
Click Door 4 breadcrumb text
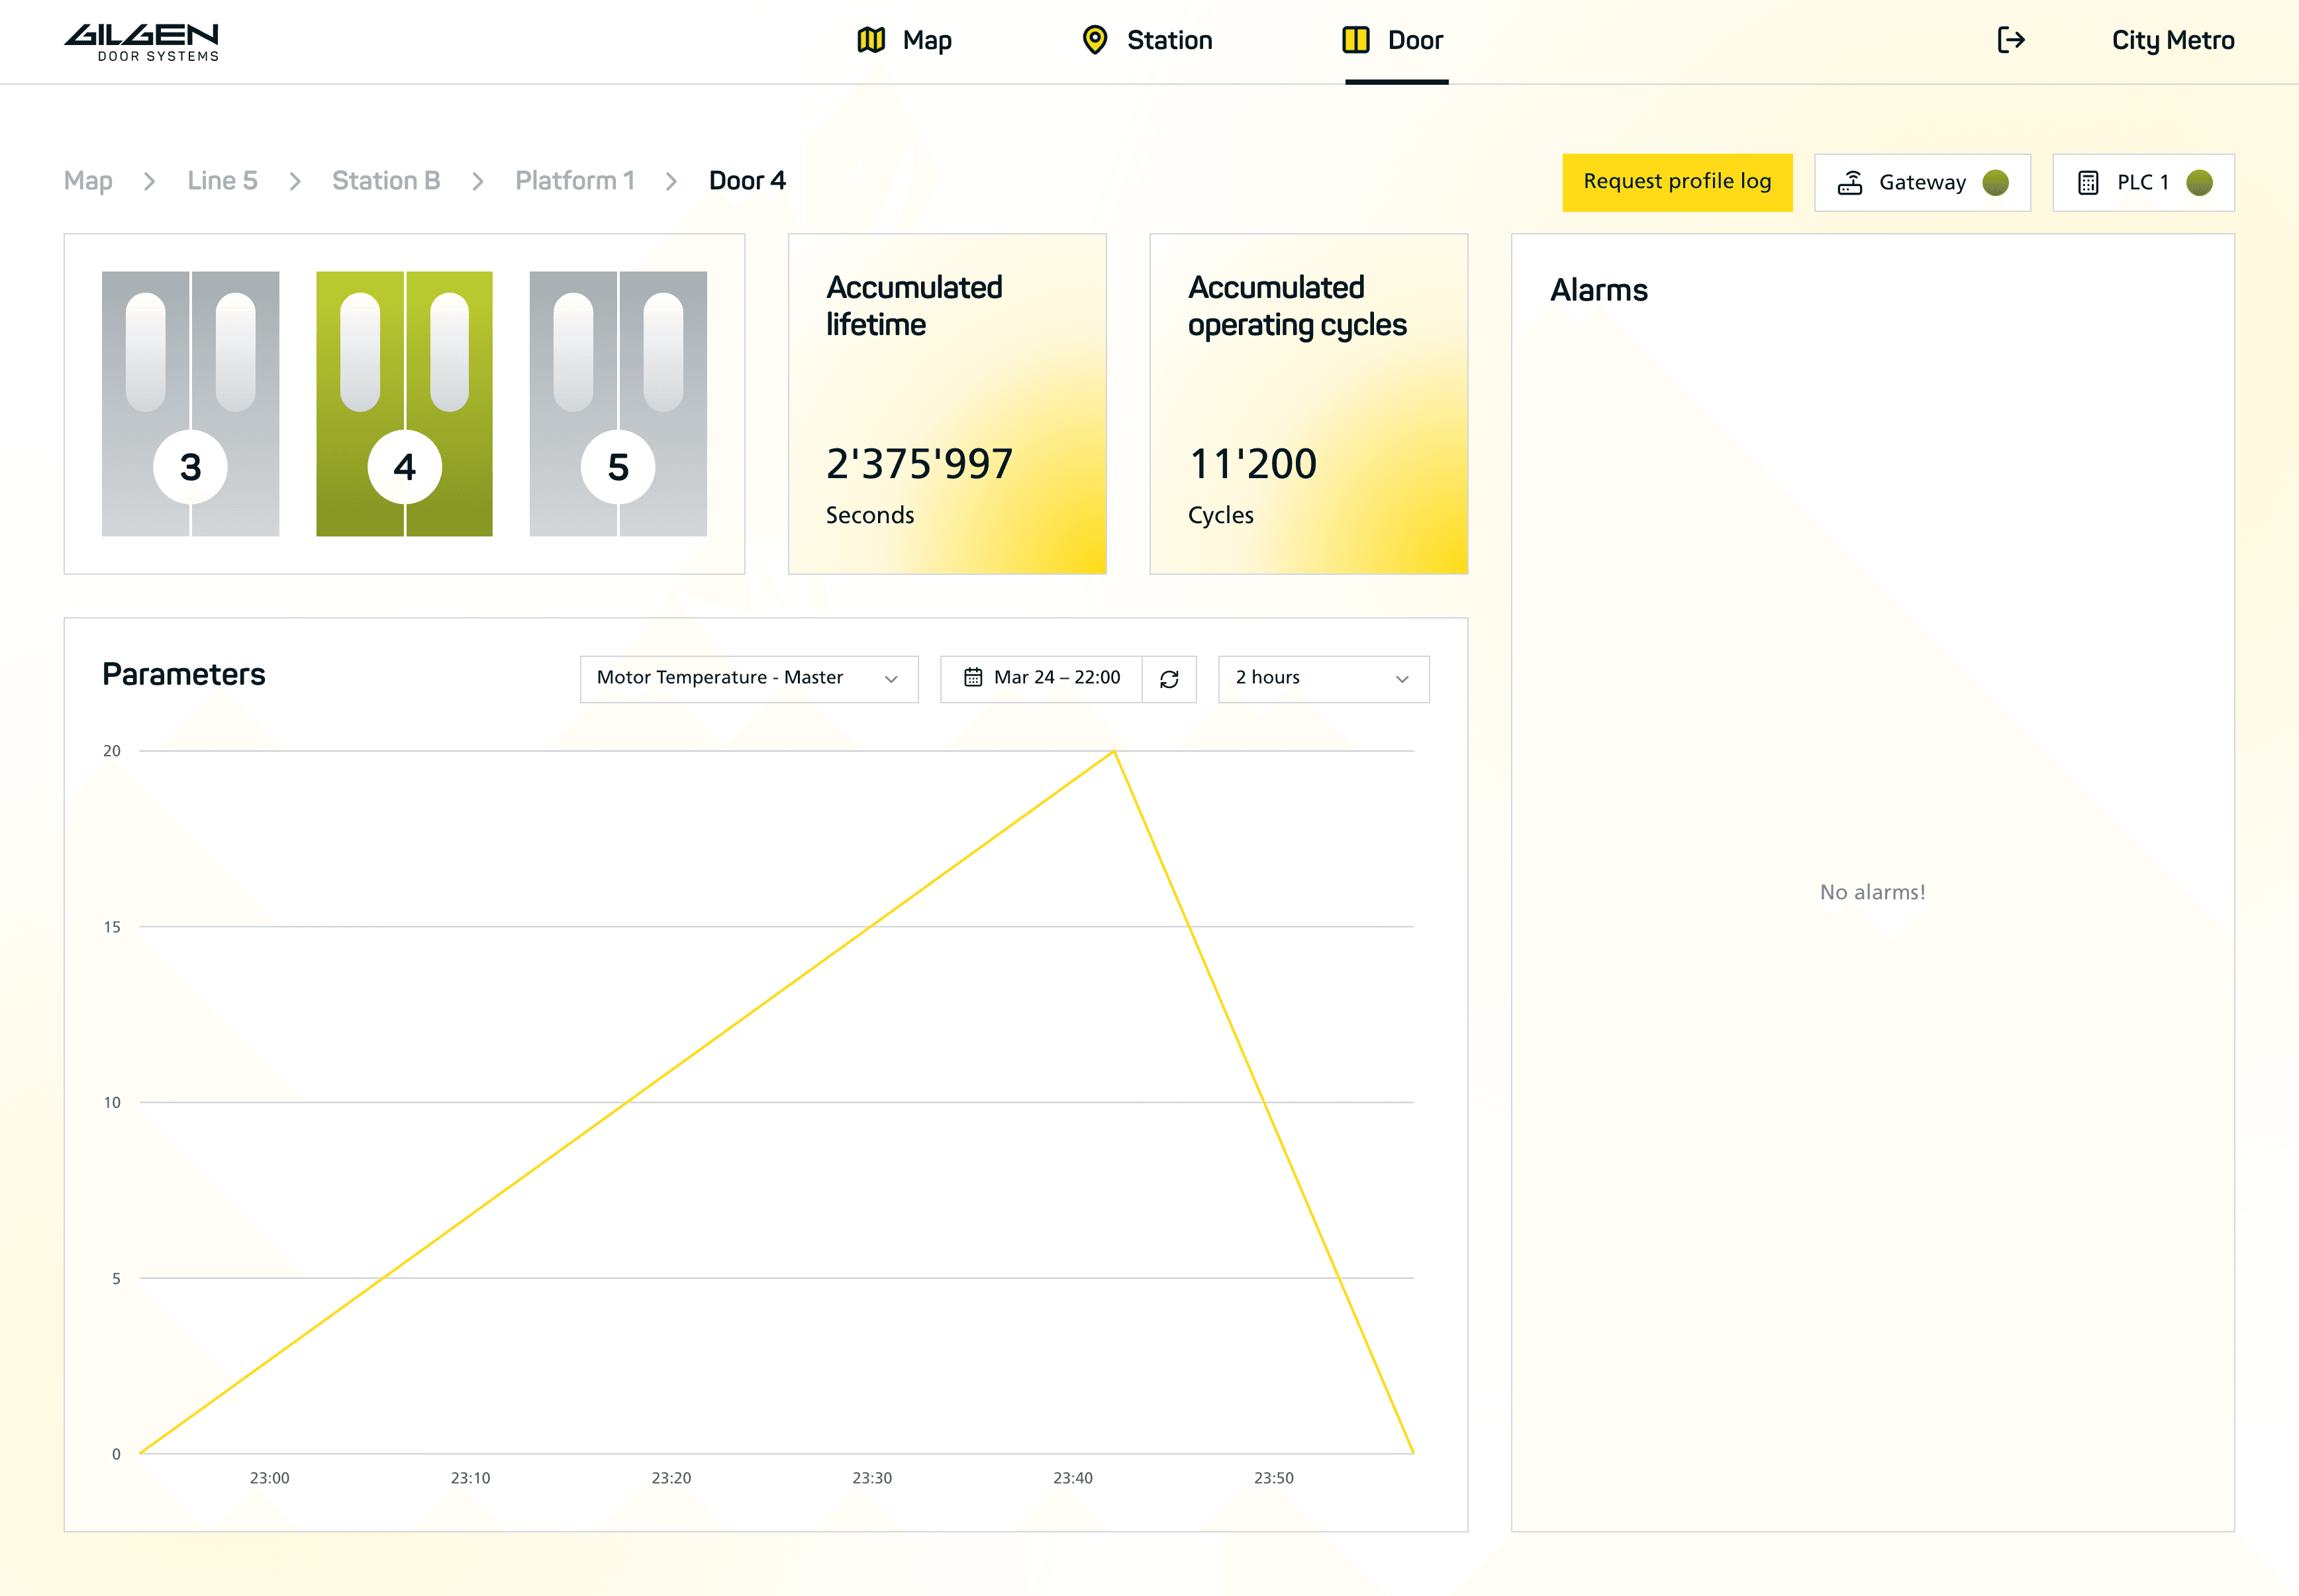pyautogui.click(x=747, y=181)
